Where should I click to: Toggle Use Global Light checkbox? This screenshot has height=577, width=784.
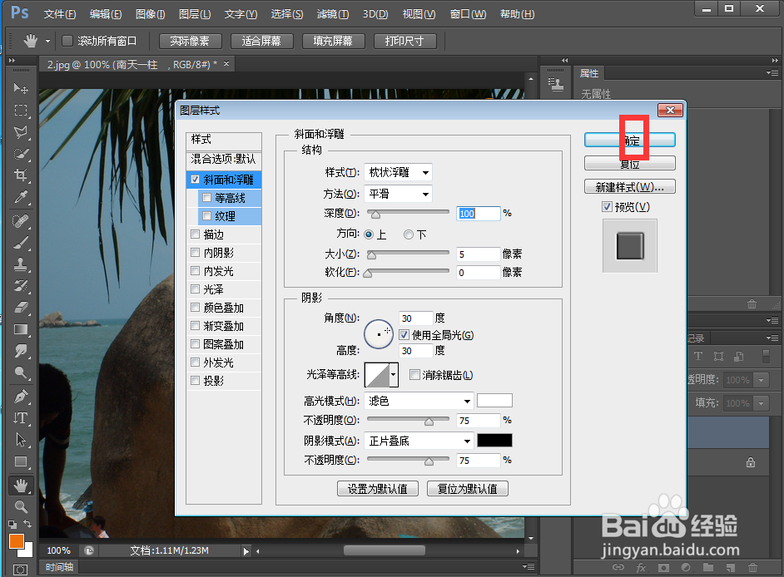click(404, 335)
